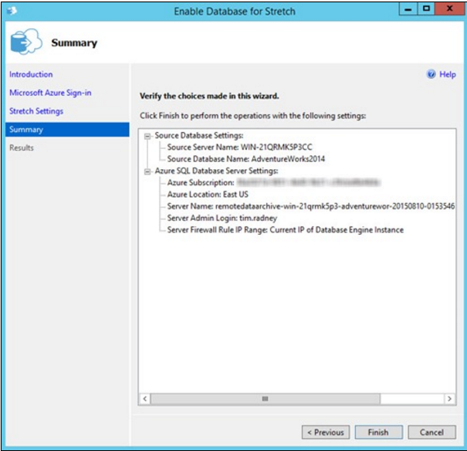This screenshot has width=467, height=451.
Task: Select the Results step in sidebar
Action: [22, 148]
